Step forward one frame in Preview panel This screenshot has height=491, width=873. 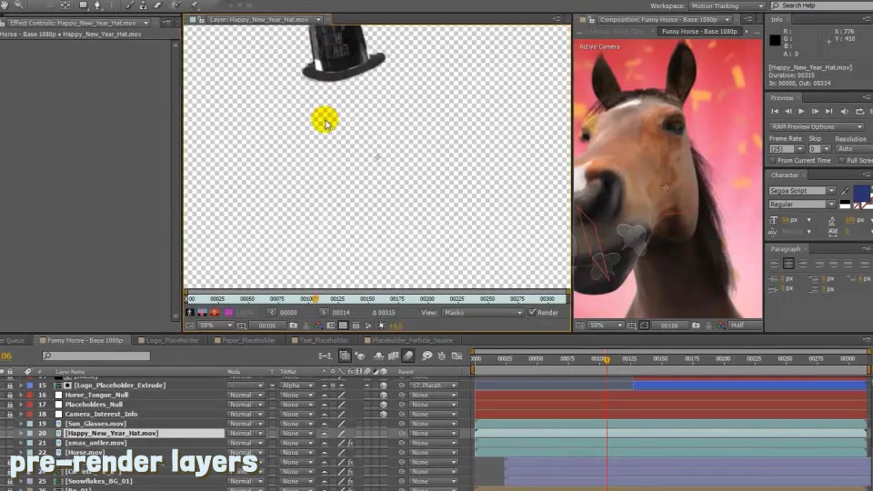coord(815,111)
